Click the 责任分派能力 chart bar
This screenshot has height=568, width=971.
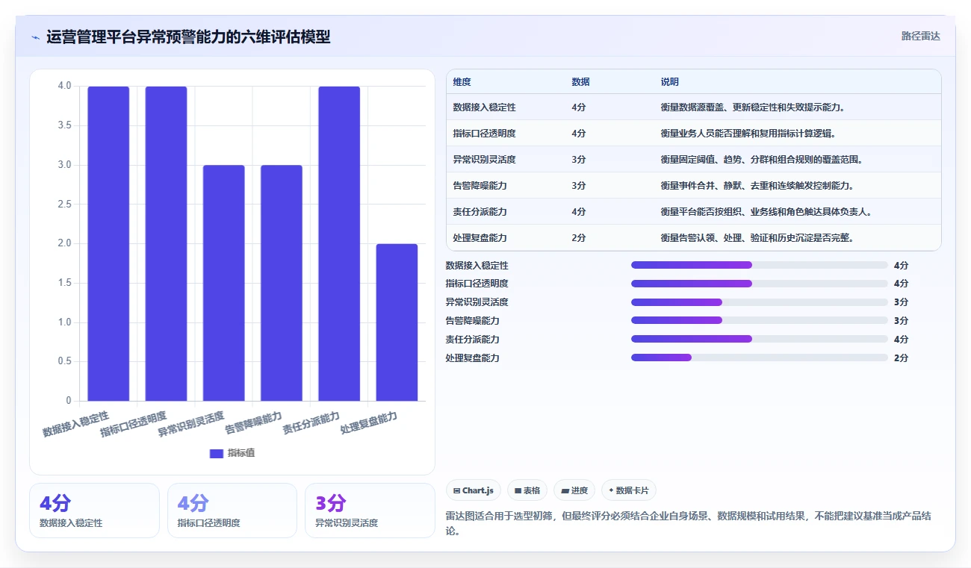tap(339, 243)
